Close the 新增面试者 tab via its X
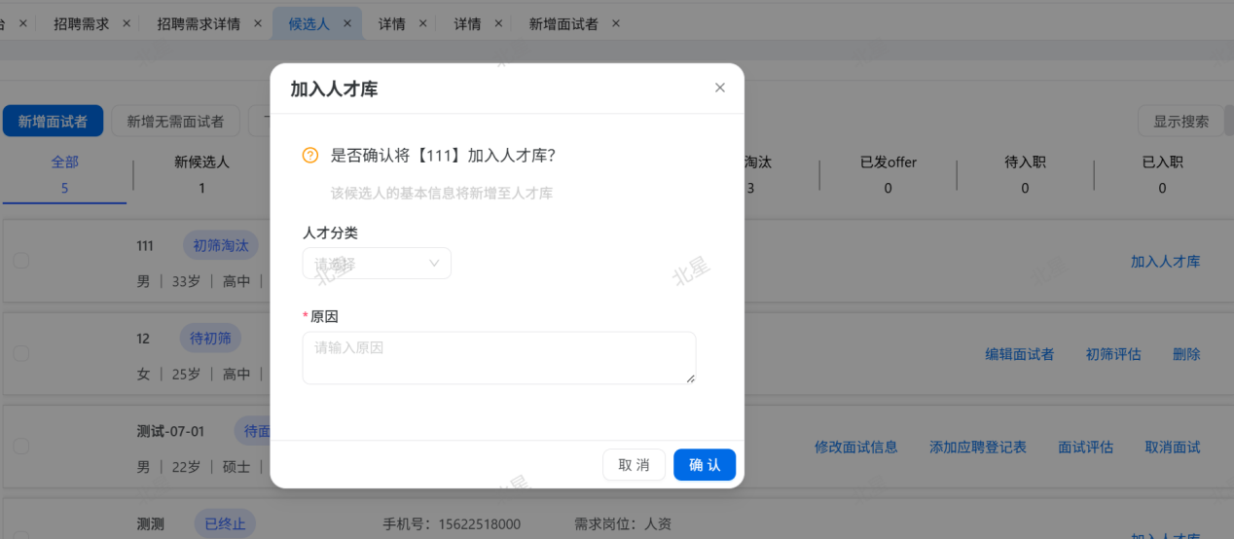Viewport: 1234px width, 539px height. point(615,23)
